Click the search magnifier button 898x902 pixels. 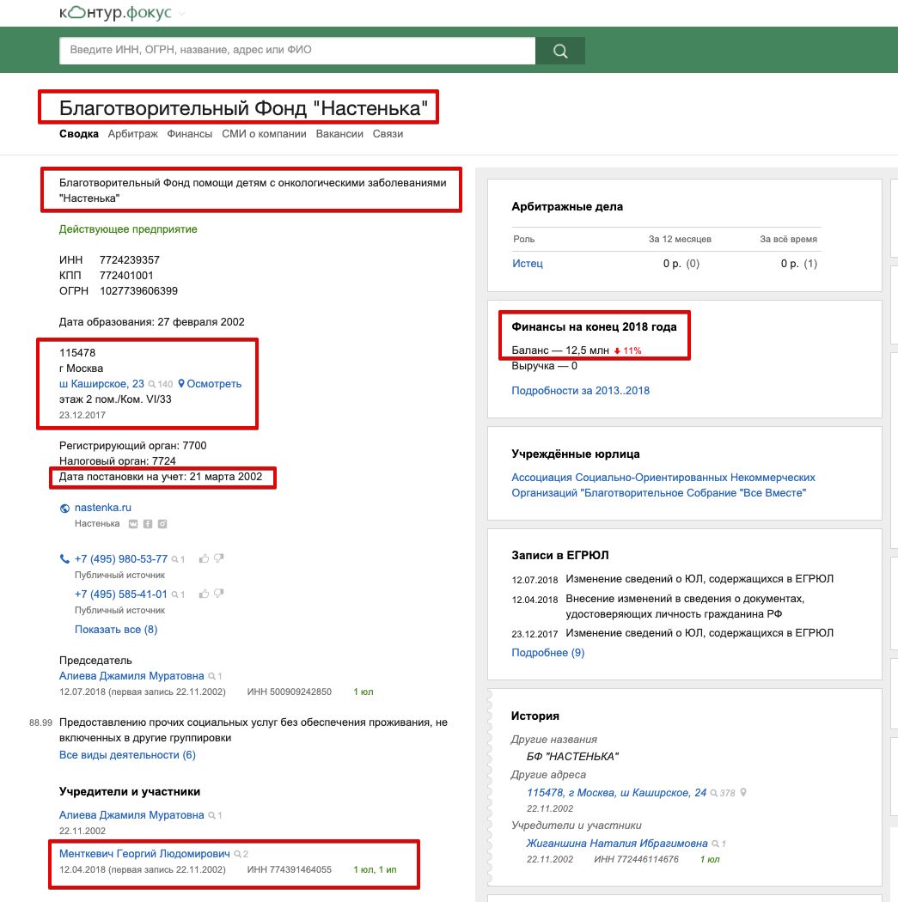point(560,51)
